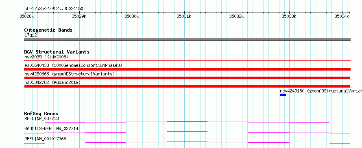Click the RefSeq Genes track title

tap(41, 114)
